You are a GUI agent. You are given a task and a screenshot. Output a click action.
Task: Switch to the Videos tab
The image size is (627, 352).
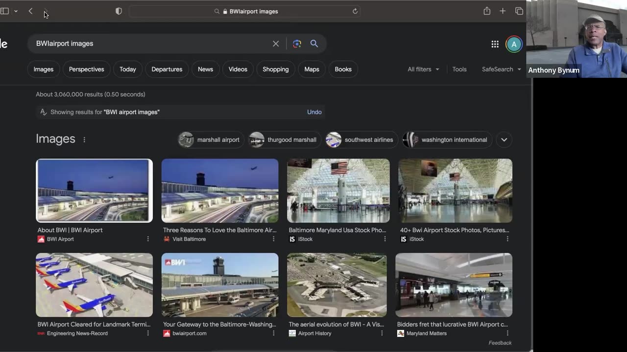pos(238,69)
